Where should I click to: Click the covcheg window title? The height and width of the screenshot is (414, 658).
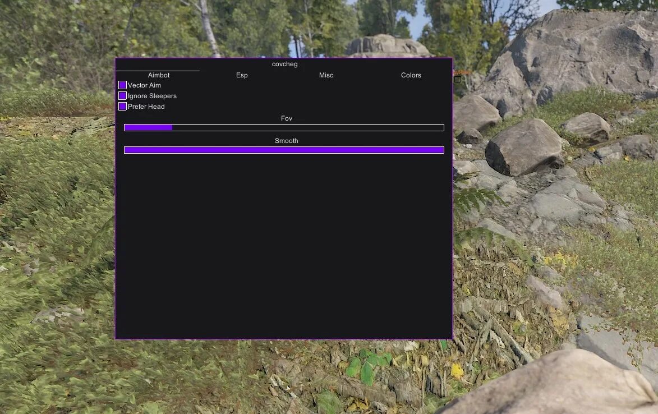pyautogui.click(x=284, y=64)
